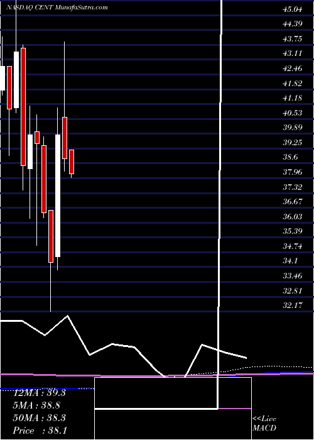
Task: Click the 37.96 price axis label
Action: (x=293, y=172)
